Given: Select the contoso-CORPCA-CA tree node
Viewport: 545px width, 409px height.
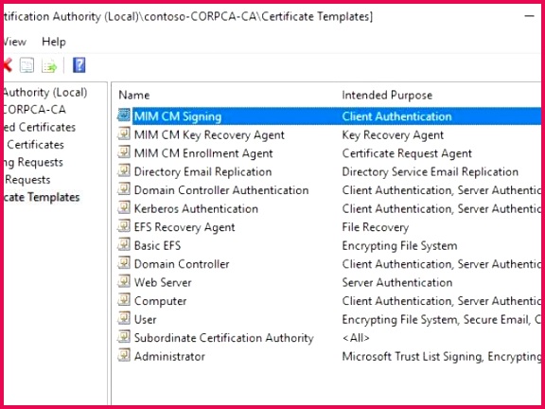Looking at the screenshot, I should click(34, 110).
